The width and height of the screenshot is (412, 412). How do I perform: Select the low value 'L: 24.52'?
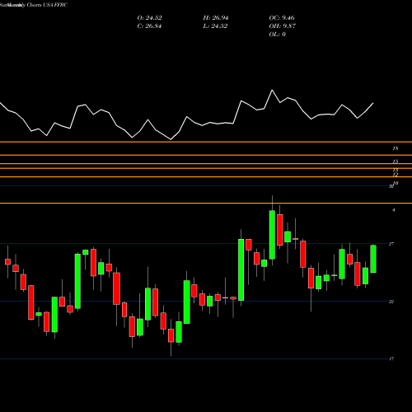coord(215,26)
